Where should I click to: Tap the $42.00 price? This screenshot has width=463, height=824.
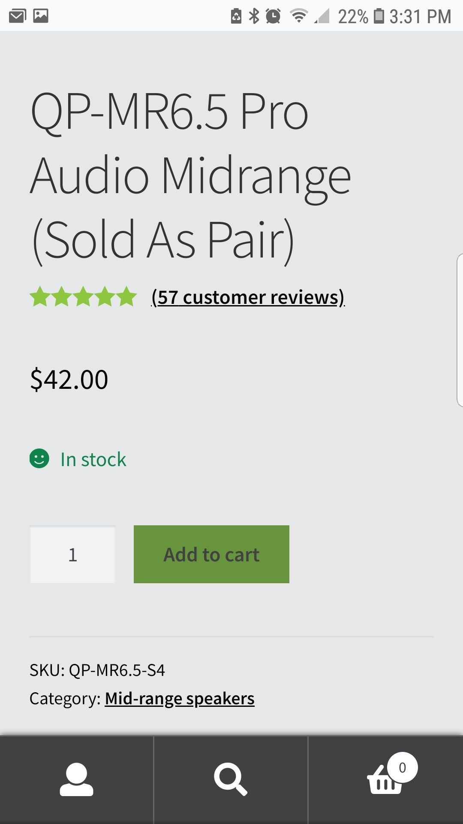point(69,380)
